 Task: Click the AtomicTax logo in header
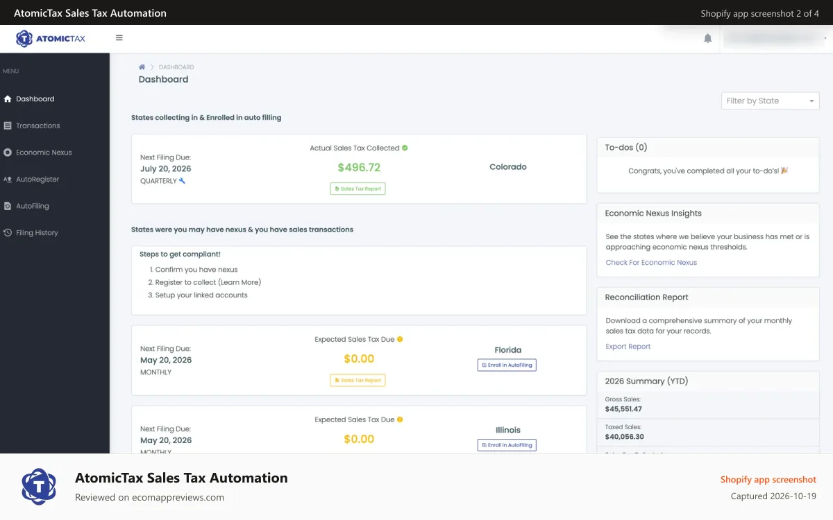pos(51,39)
